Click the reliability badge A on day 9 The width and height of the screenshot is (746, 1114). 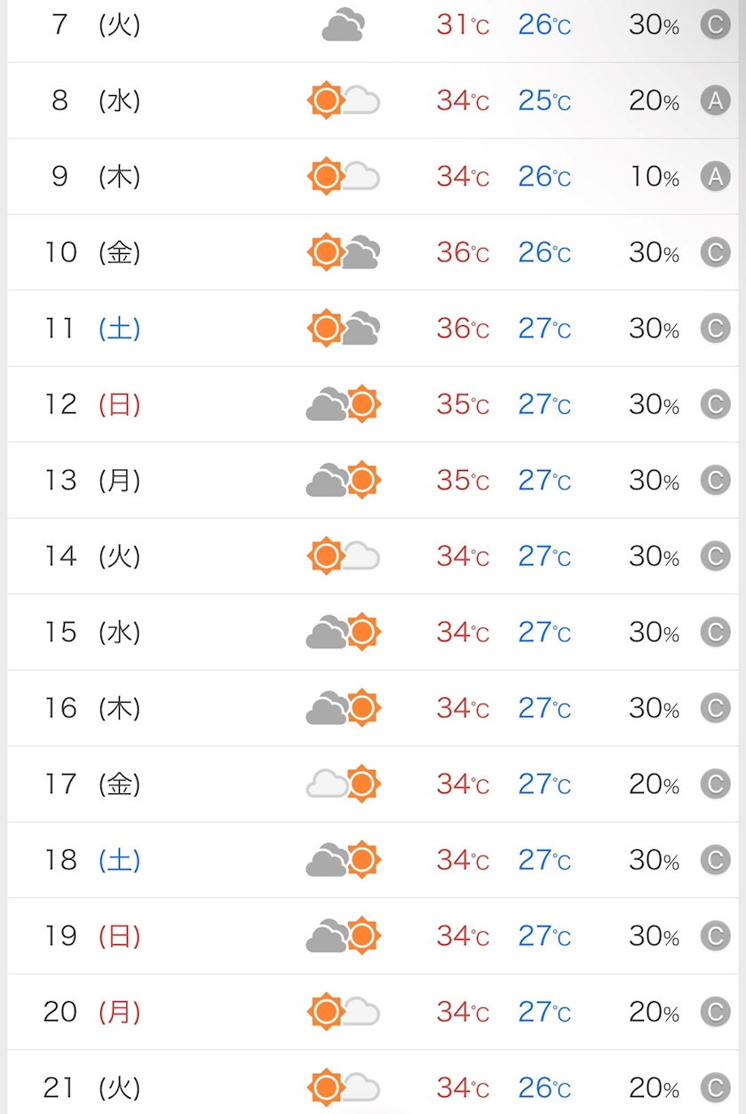point(715,177)
